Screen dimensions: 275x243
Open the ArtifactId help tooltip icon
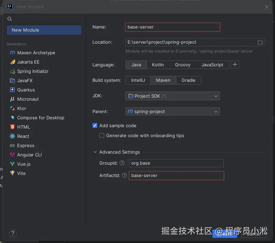[124, 175]
